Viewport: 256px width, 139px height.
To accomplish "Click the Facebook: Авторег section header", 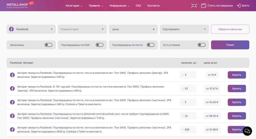I will (22, 63).
